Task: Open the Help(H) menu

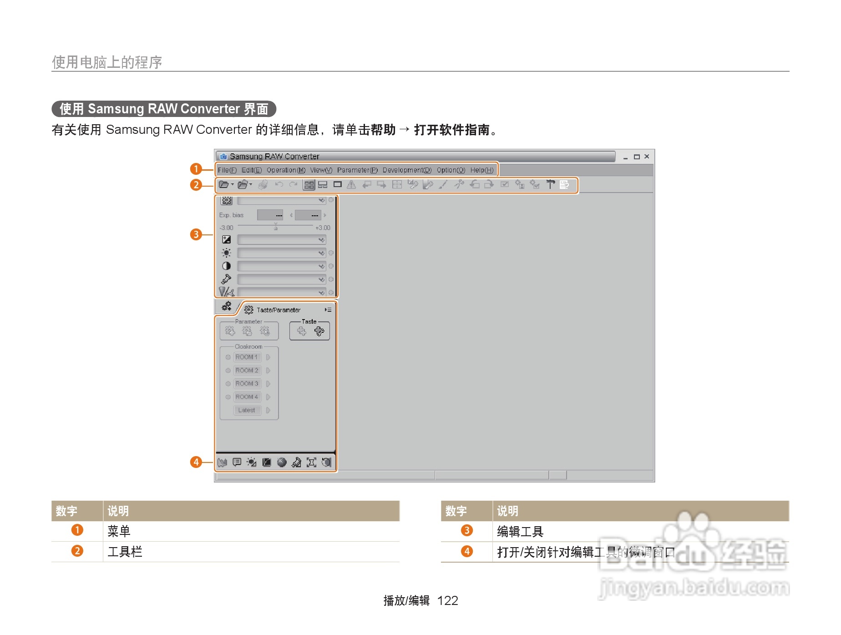Action: point(482,170)
